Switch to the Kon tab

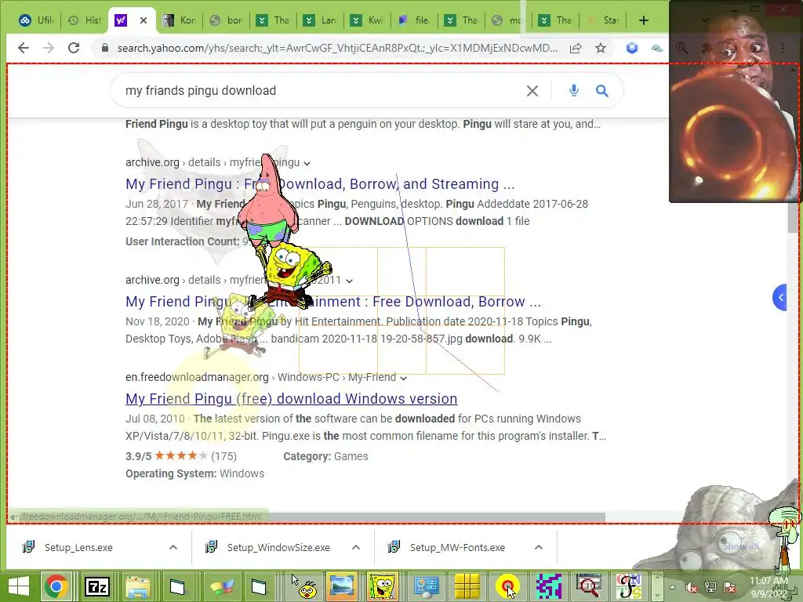pyautogui.click(x=180, y=20)
